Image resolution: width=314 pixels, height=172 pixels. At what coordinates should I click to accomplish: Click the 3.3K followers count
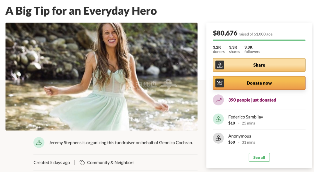[252, 49]
